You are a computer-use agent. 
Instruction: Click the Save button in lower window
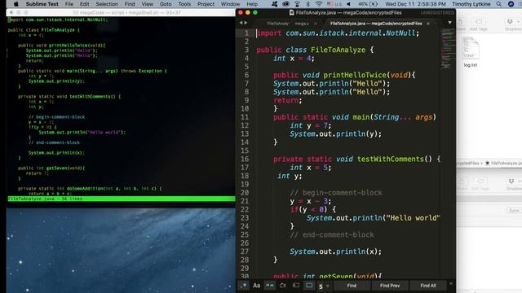coord(514,211)
